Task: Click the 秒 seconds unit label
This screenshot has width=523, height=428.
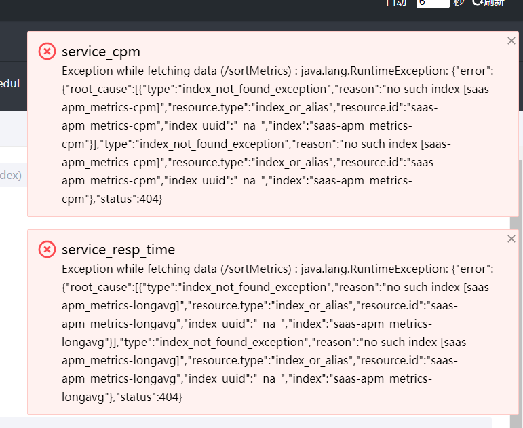Action: 459,3
